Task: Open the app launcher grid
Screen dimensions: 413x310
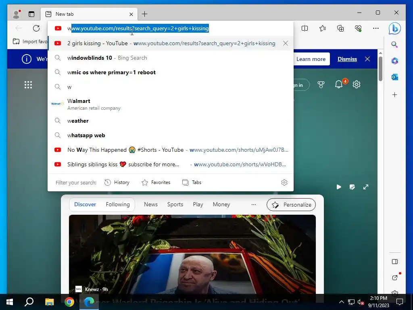Action: point(28,85)
